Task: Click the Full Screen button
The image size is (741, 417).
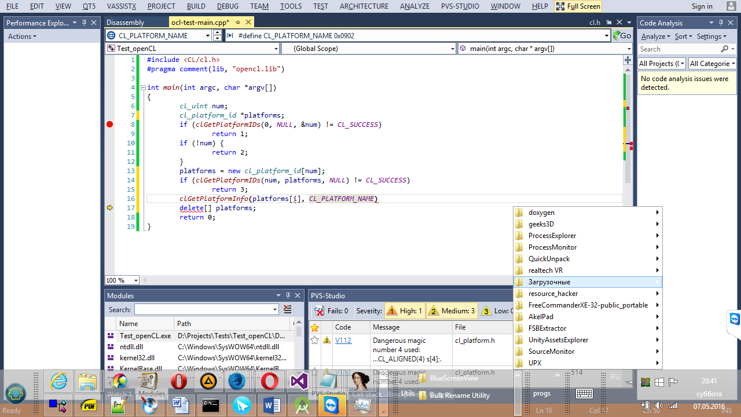Action: [x=577, y=6]
